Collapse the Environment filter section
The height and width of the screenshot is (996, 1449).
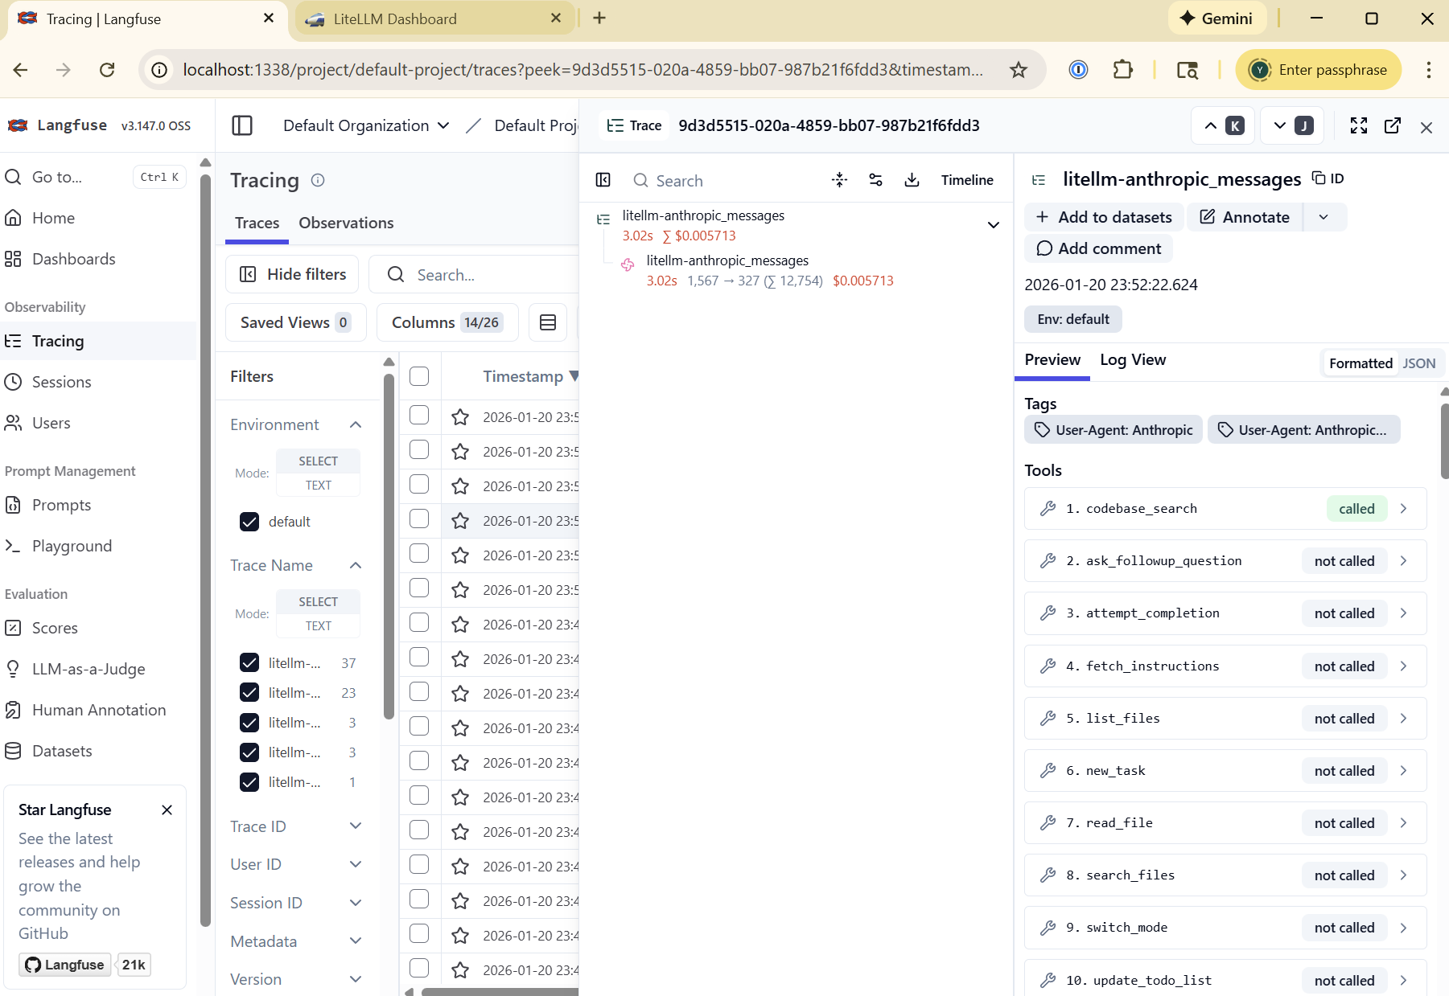356,424
